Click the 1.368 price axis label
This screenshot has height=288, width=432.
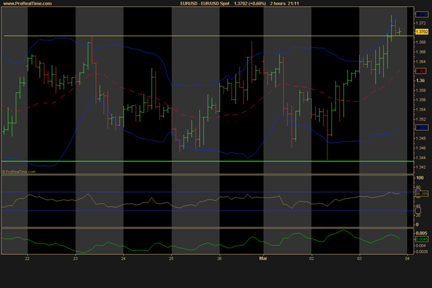(x=421, y=42)
